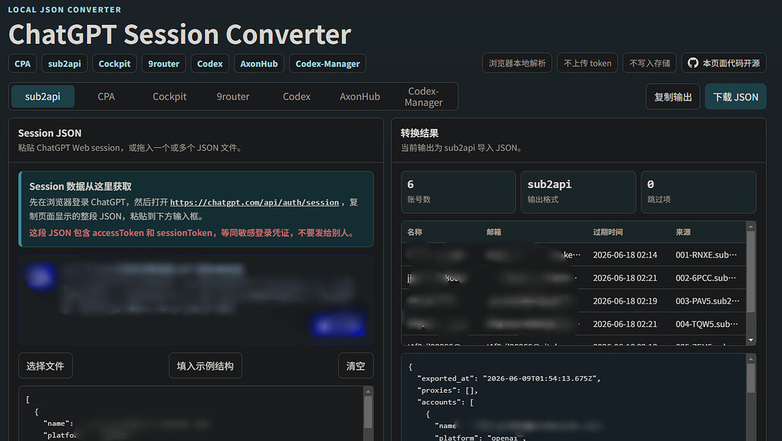The width and height of the screenshot is (782, 441).
Task: Click the Codex tag chip under title
Action: click(210, 63)
